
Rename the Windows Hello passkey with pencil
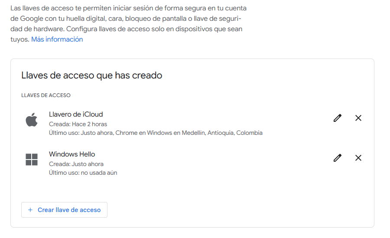338,158
